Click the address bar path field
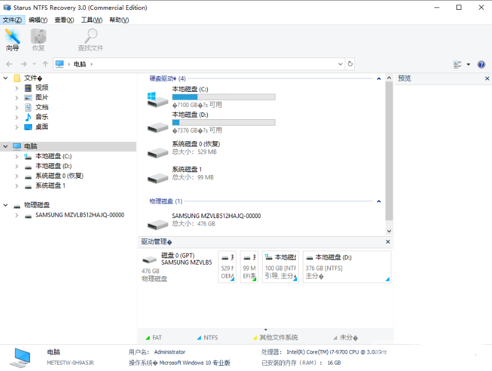The height and width of the screenshot is (371, 492). pos(199,64)
